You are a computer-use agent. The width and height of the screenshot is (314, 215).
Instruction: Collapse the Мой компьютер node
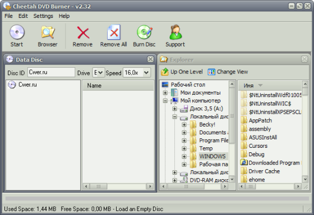click(165, 101)
